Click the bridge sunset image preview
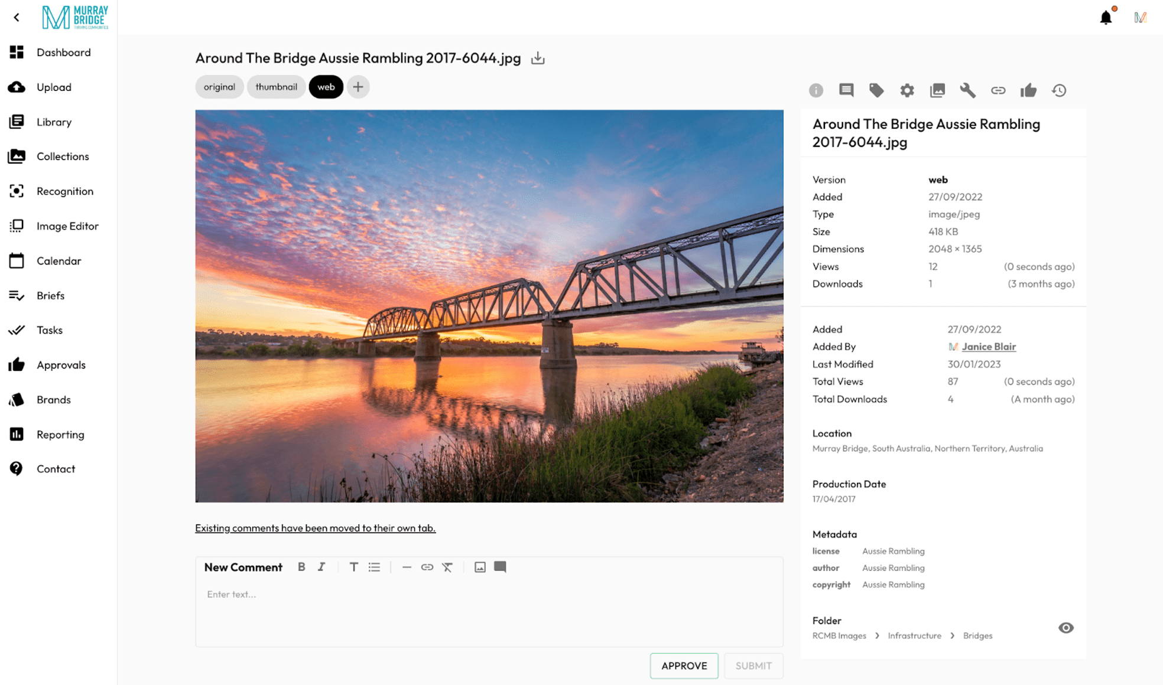1163x685 pixels. 489,306
